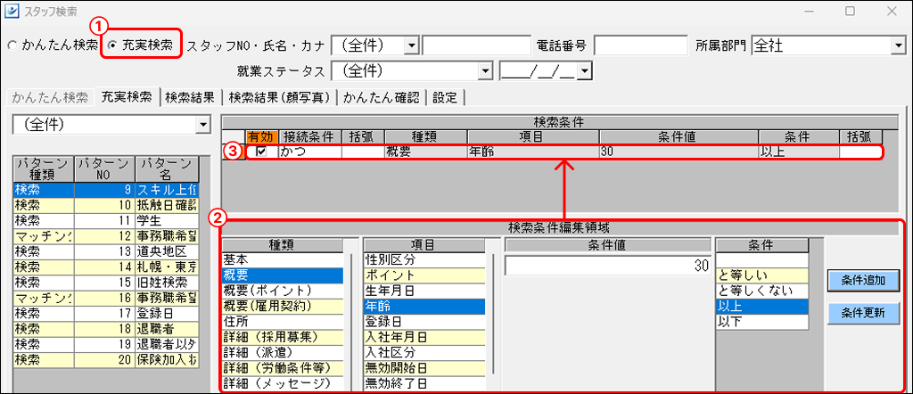The width and height of the screenshot is (913, 394).
Task: Select と等しくない in the 条件 list
Action: pos(762,290)
